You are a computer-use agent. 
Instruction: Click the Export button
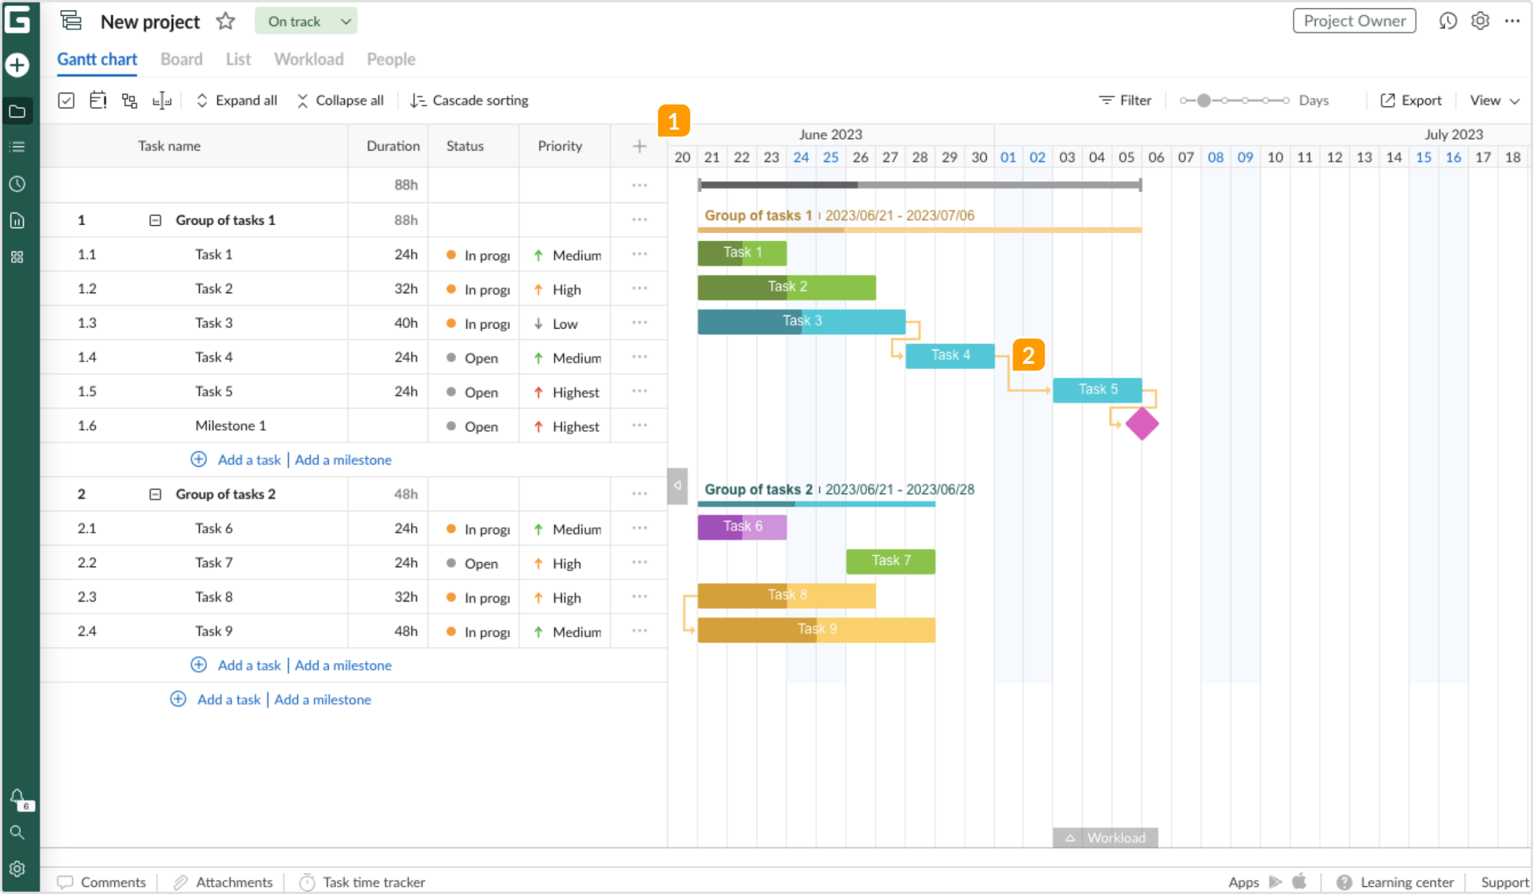coord(1412,100)
